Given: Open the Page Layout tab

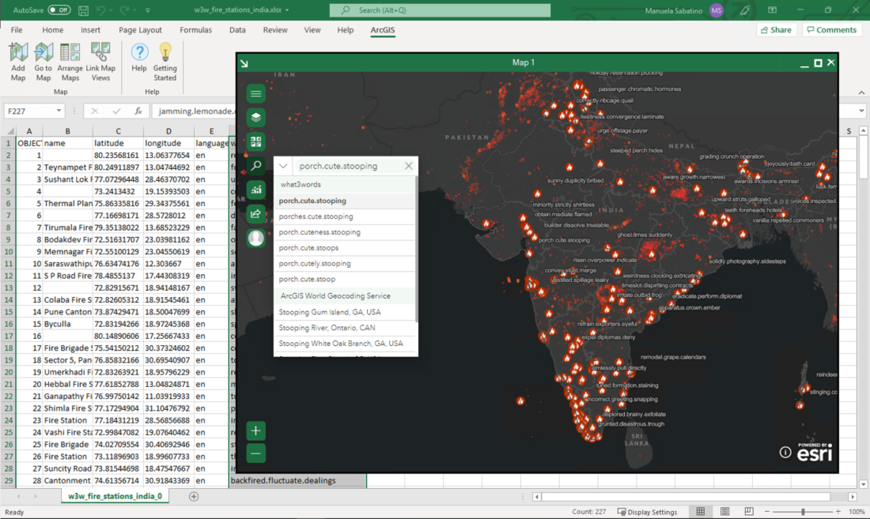Looking at the screenshot, I should click(140, 30).
